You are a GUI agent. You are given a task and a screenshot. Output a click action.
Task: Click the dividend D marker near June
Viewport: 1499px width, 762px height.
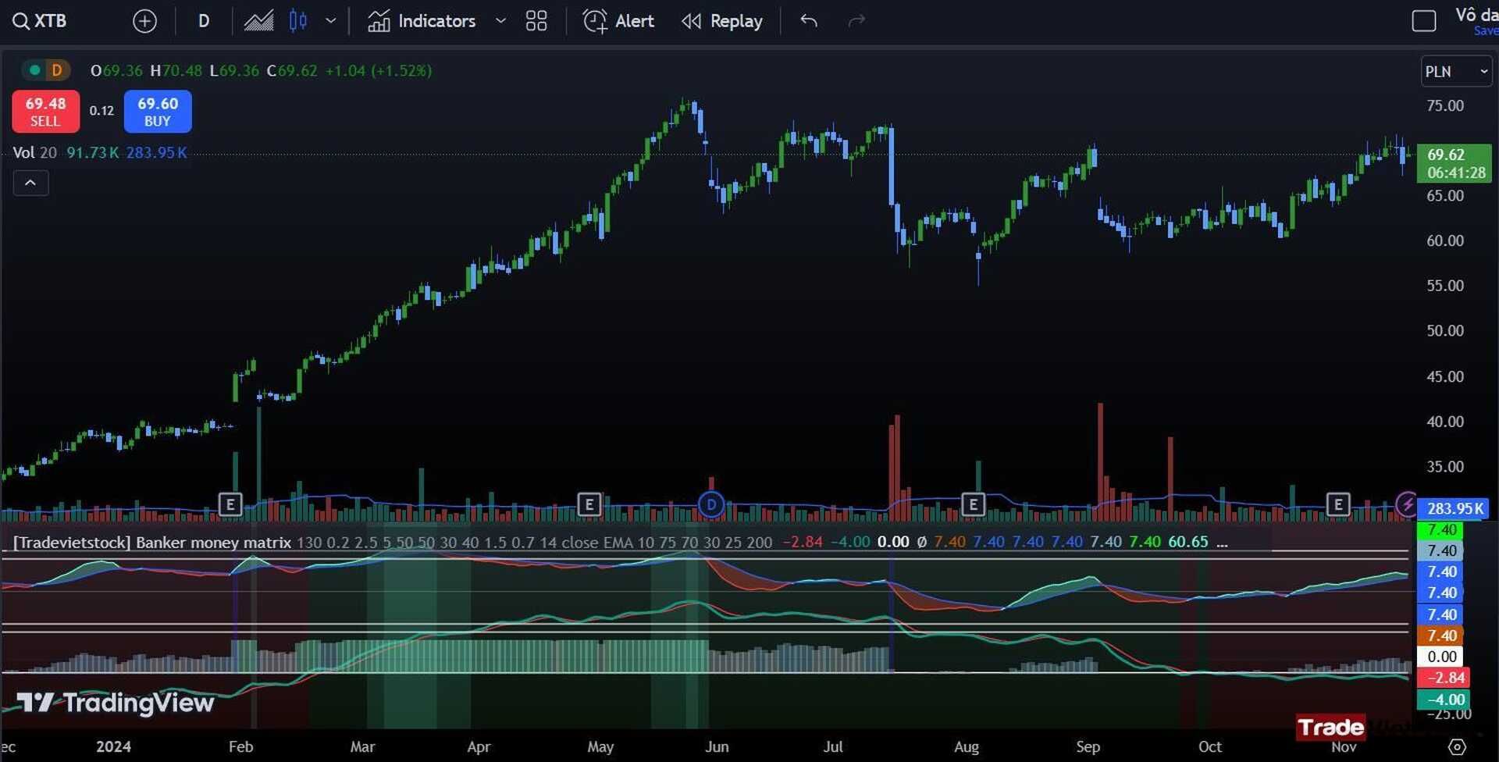coord(710,504)
